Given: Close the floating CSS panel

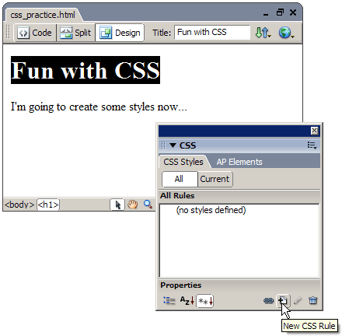Looking at the screenshot, I should point(314,131).
